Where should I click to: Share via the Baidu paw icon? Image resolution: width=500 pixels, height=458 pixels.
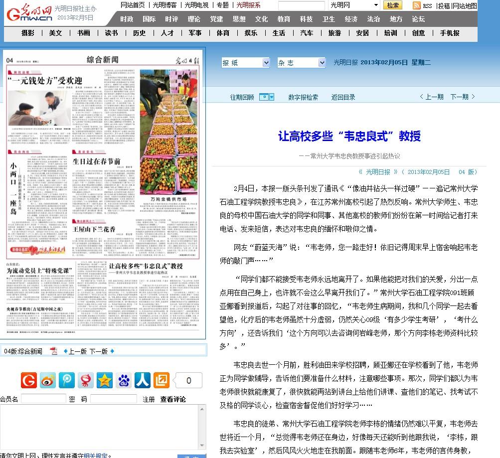124,380
